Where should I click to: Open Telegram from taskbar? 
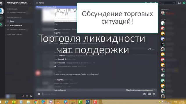[x=65, y=102]
